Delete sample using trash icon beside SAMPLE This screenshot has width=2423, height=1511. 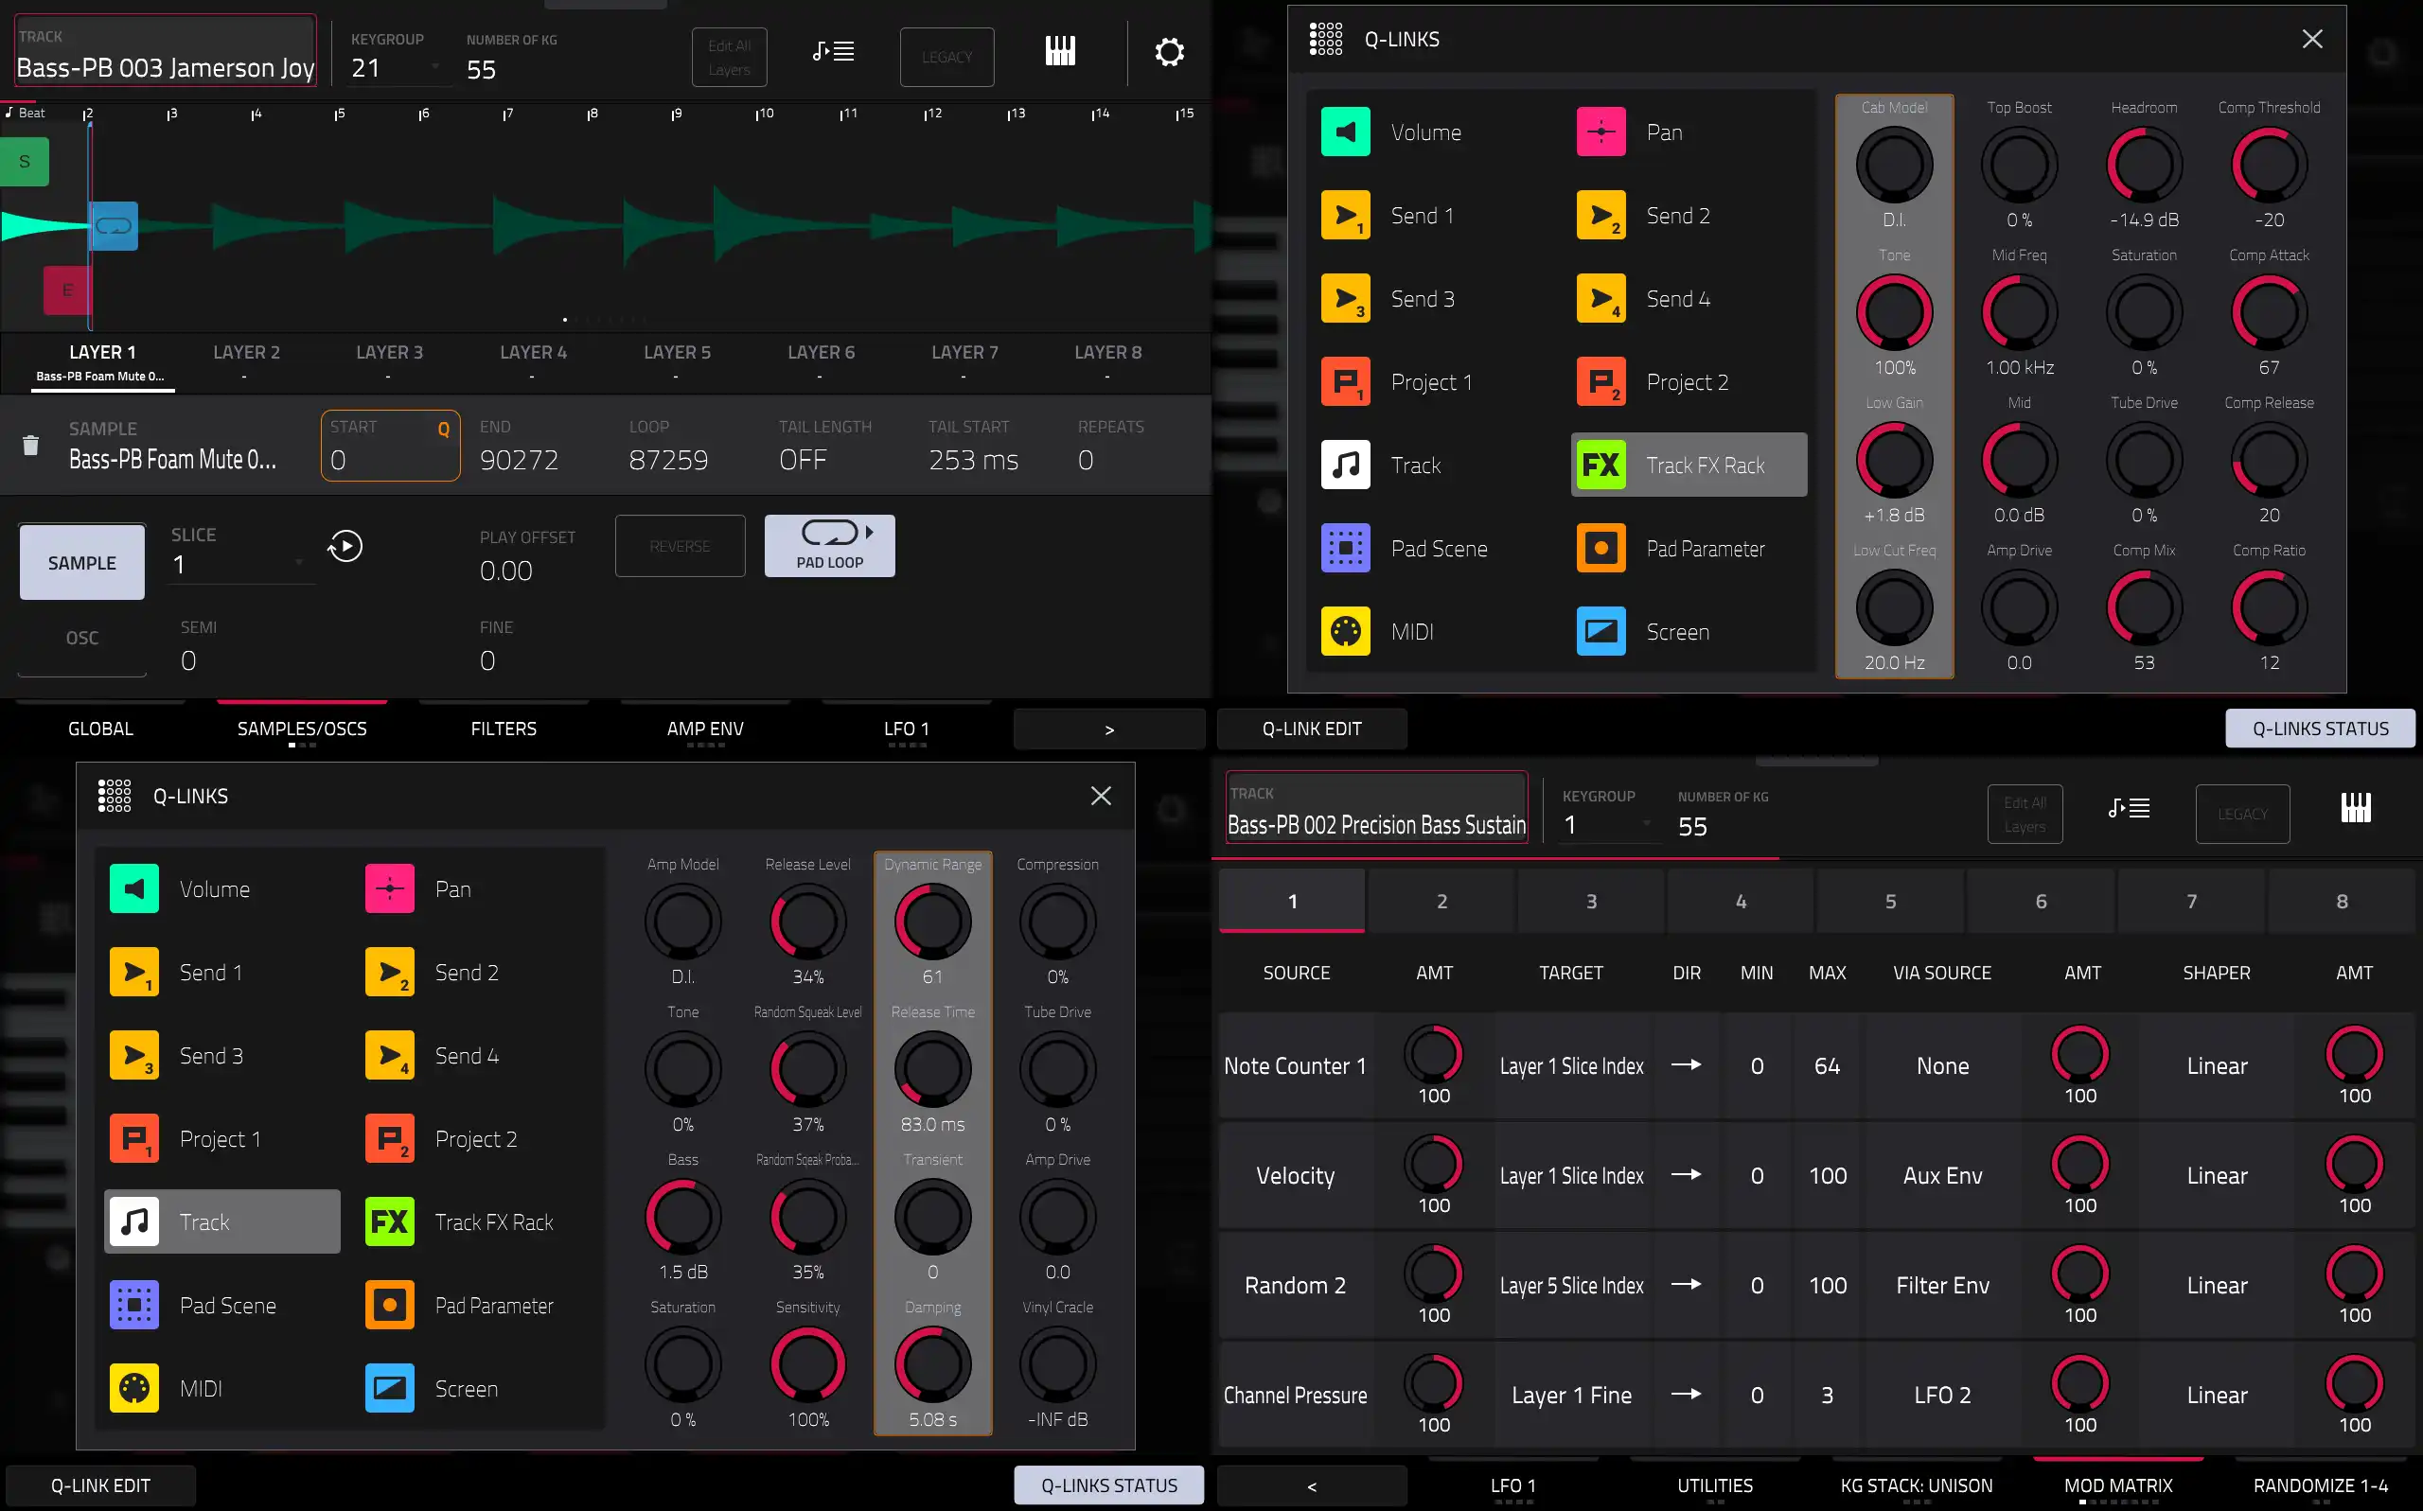click(x=31, y=446)
